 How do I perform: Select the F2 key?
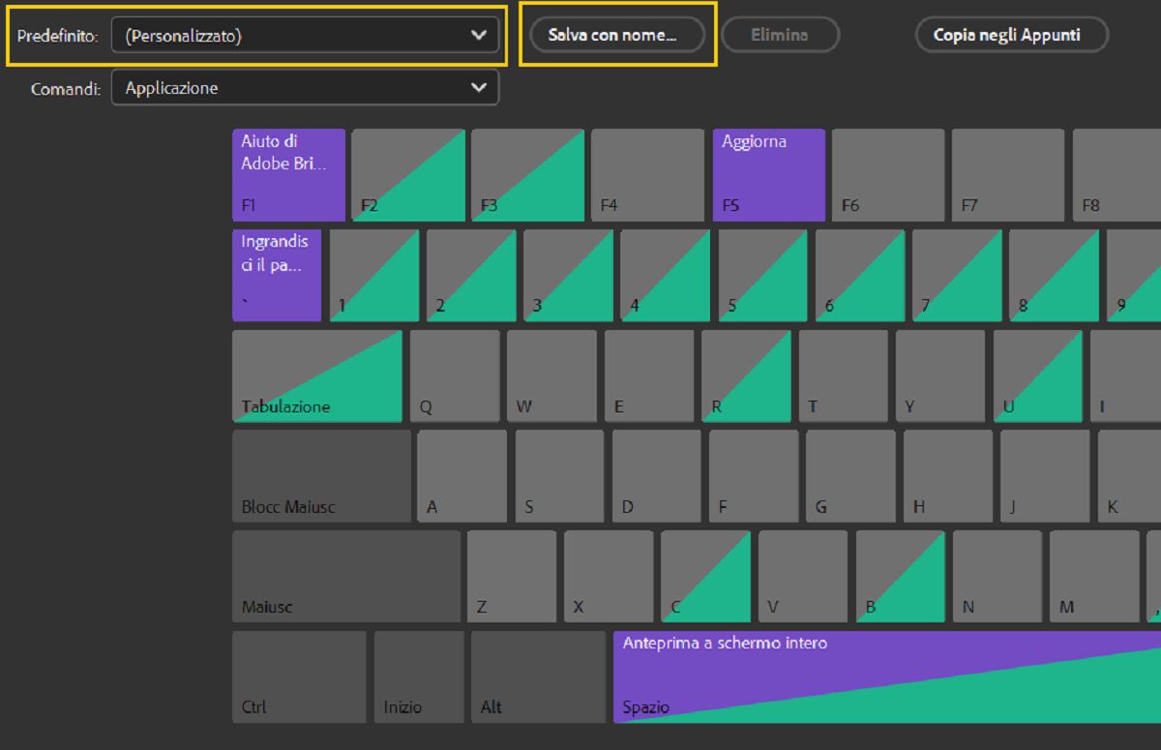[408, 175]
